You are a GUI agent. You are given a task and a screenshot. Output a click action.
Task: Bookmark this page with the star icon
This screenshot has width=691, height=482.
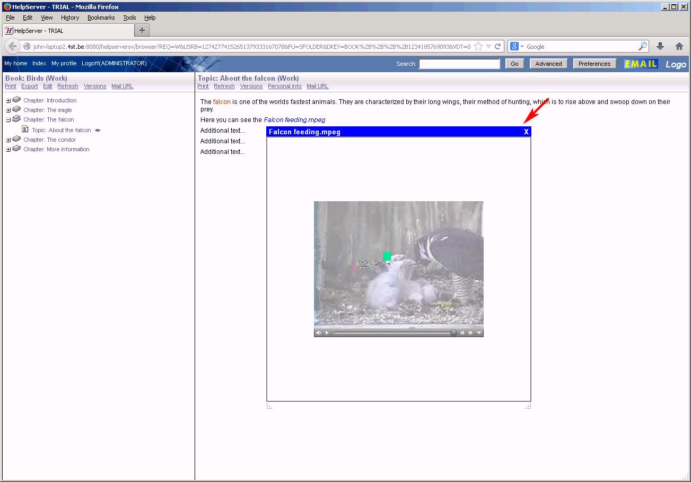tap(478, 47)
